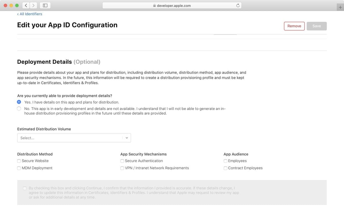Click the 'Deployment Details (Optional)' heading
This screenshot has height=213, width=344.
(x=59, y=62)
